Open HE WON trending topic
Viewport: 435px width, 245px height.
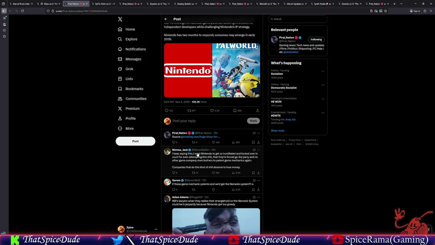[x=276, y=102]
